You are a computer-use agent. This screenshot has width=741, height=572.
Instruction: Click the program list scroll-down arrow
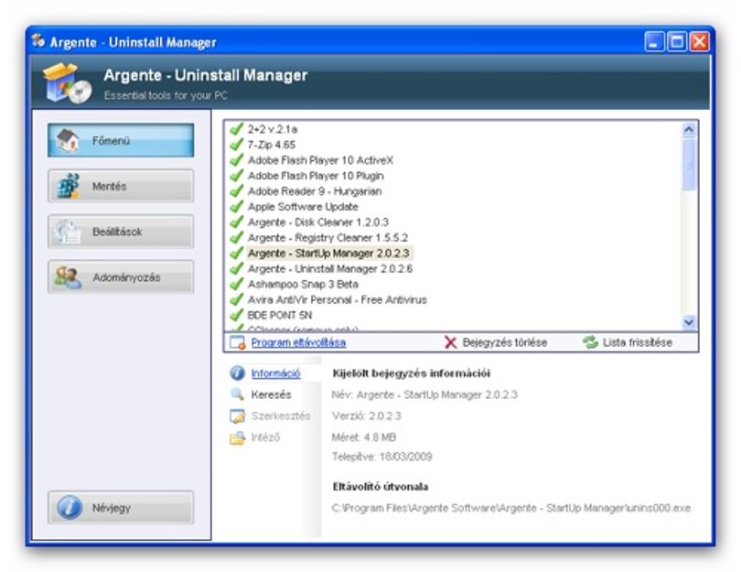689,322
